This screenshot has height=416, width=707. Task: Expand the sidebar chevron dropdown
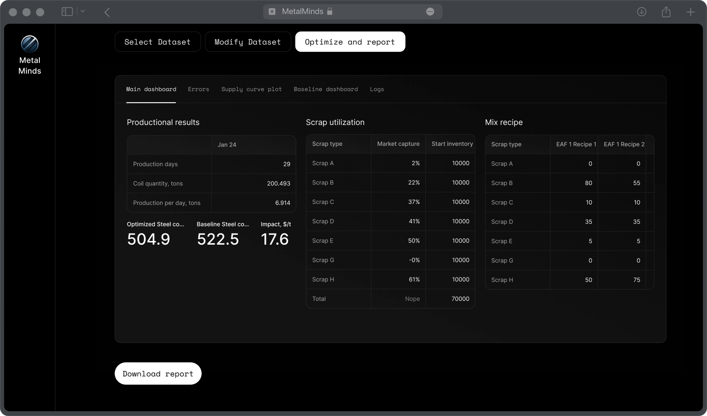(x=83, y=12)
